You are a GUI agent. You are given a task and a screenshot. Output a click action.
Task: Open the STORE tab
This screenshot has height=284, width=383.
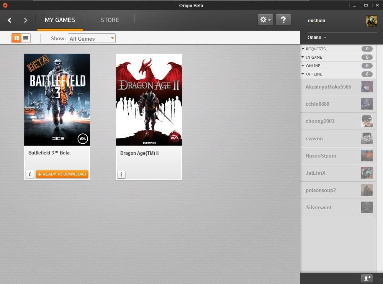[110, 20]
